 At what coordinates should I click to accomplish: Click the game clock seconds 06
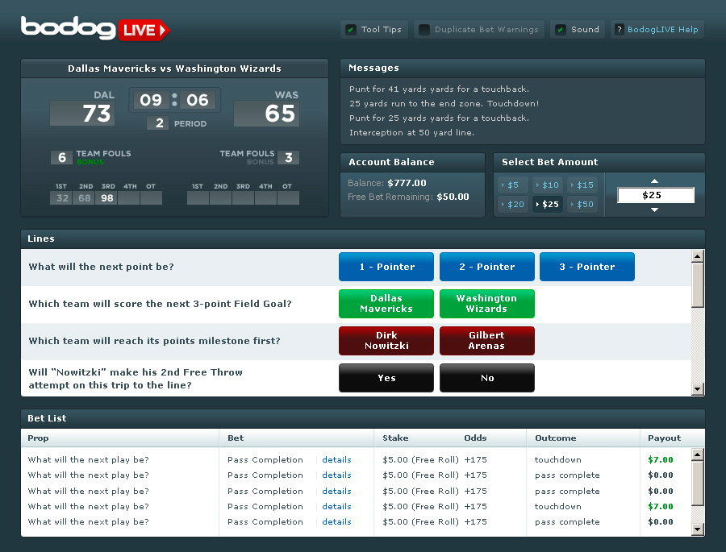[x=198, y=100]
